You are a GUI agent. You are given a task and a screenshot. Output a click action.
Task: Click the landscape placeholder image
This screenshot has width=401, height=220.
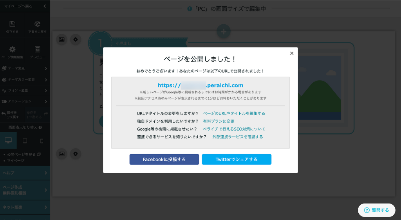(x=319, y=88)
